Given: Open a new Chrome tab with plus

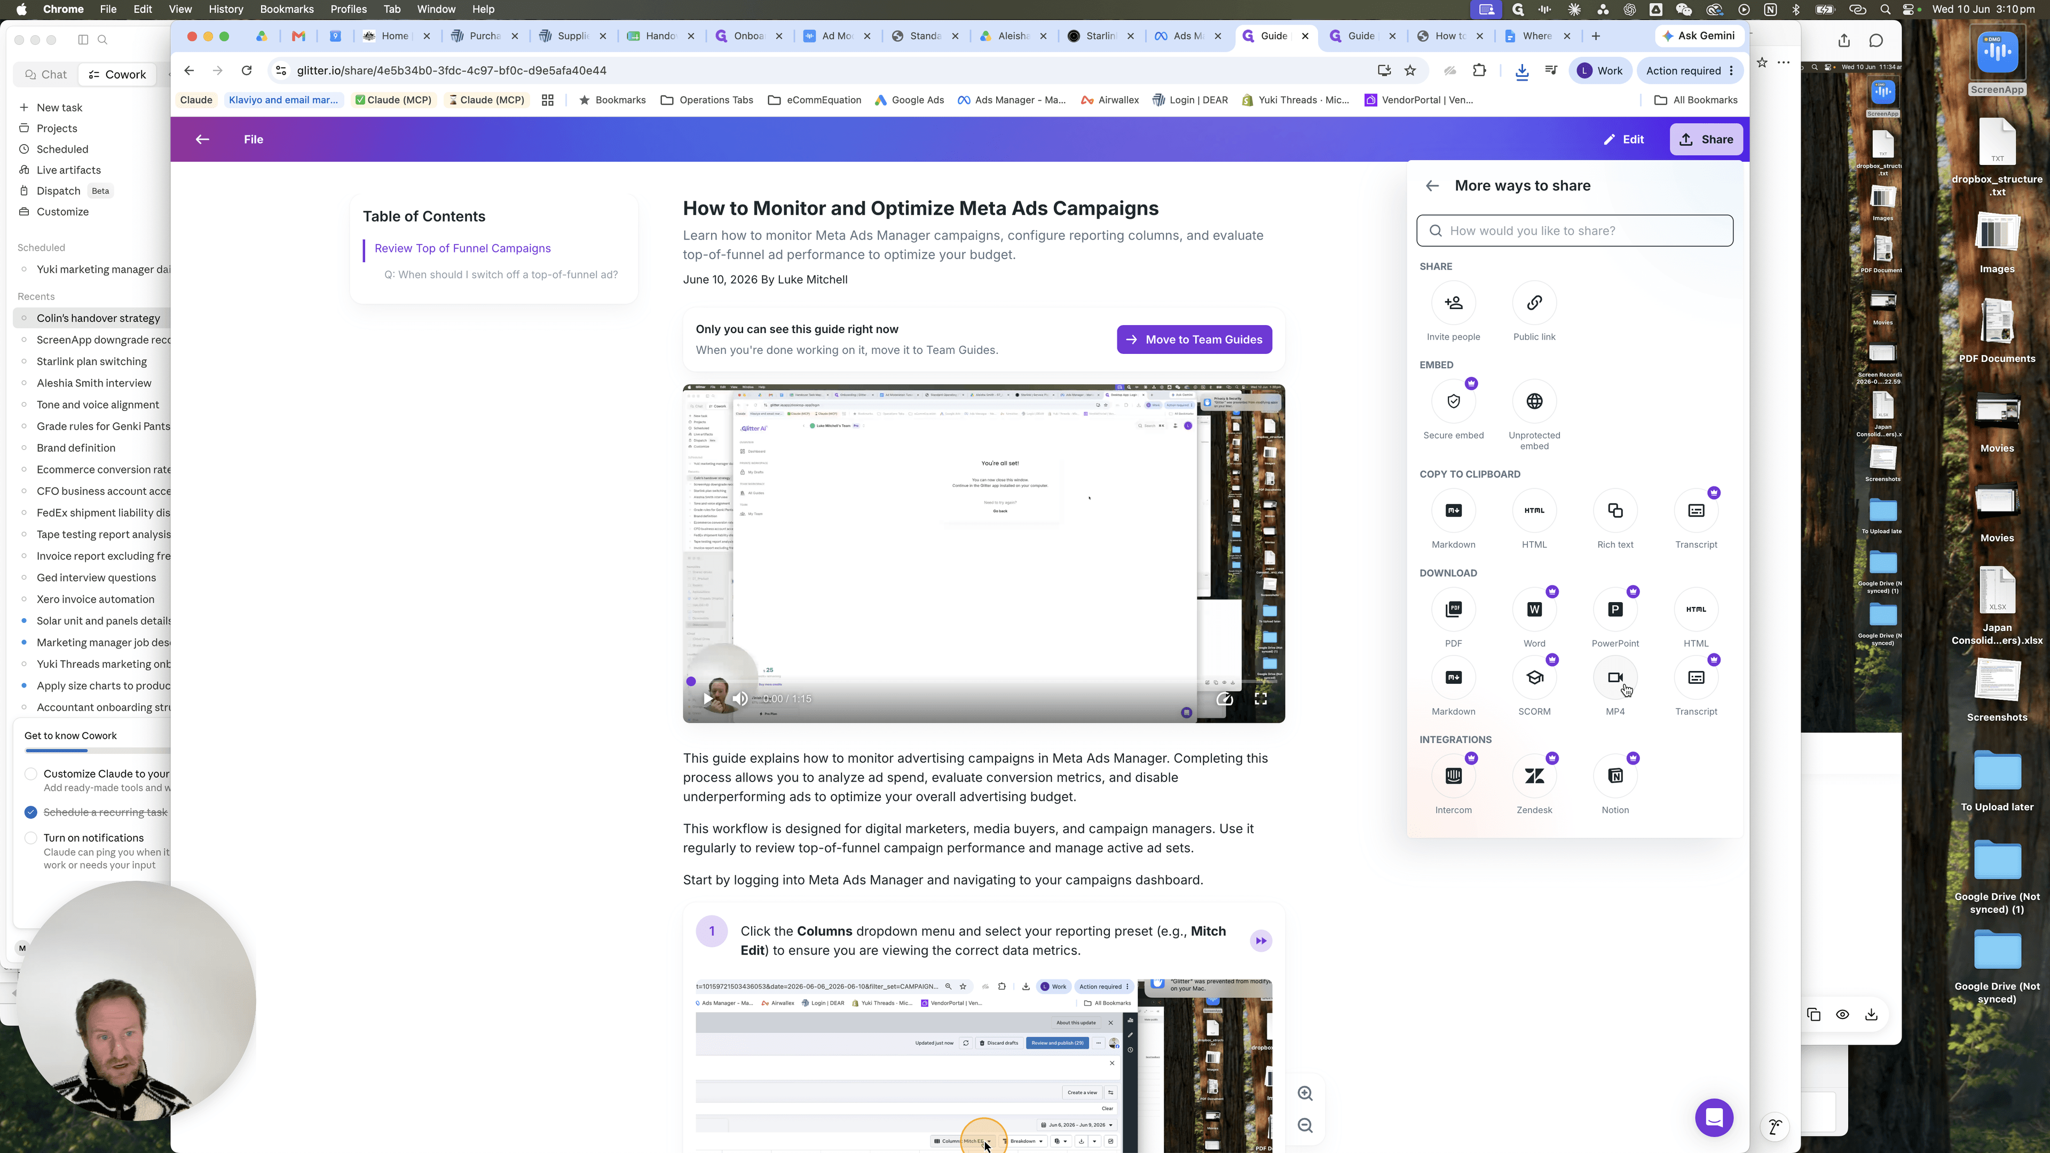Looking at the screenshot, I should click(x=1596, y=37).
